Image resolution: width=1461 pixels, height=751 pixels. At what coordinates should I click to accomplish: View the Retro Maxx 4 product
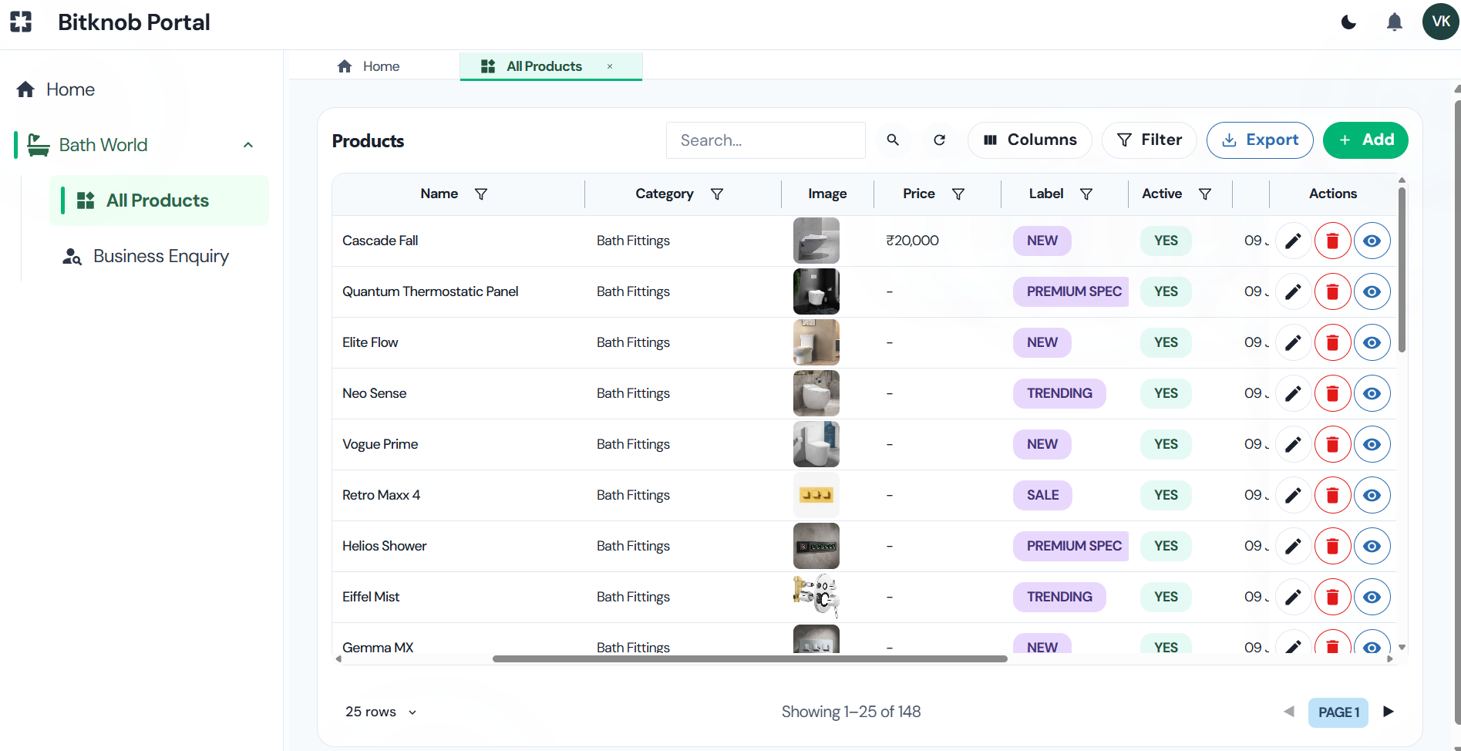coord(1372,495)
